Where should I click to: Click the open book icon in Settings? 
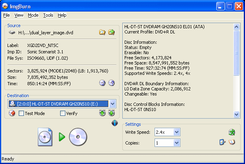(x=232, y=142)
